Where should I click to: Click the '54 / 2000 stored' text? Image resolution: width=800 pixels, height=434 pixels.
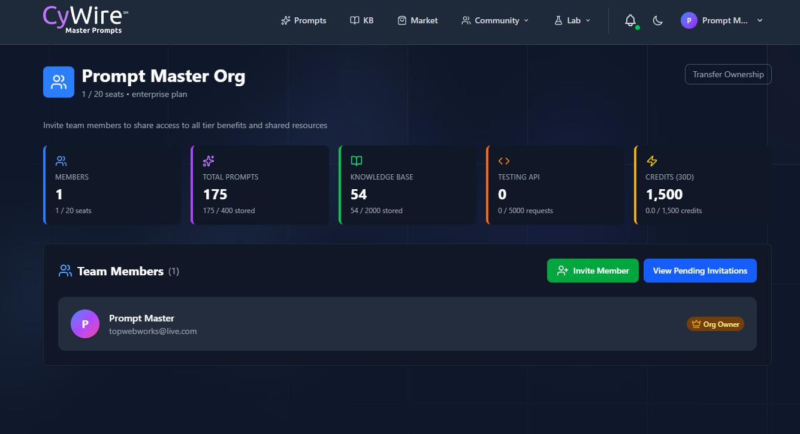pyautogui.click(x=376, y=211)
